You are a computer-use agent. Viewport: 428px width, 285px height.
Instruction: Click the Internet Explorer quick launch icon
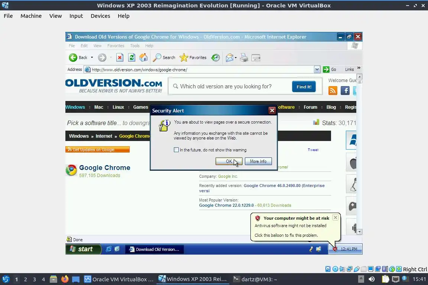[x=108, y=249]
